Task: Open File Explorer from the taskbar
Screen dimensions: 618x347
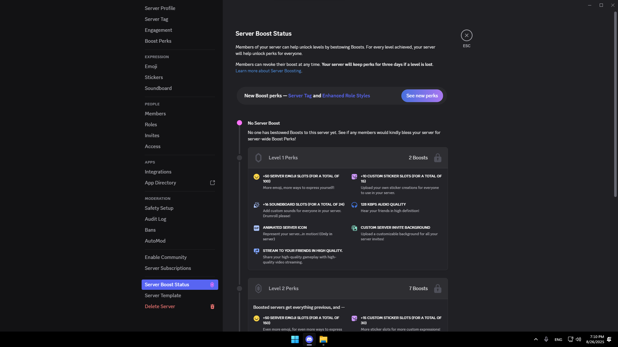Action: click(323, 339)
